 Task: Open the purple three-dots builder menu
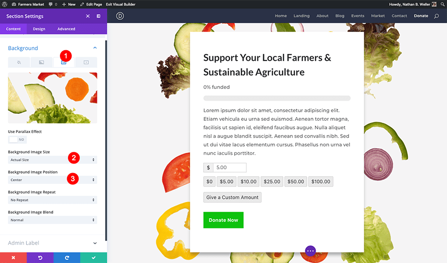pos(310,251)
